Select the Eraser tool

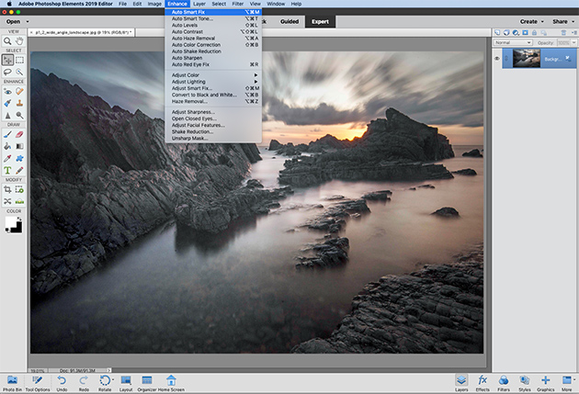tap(19, 134)
